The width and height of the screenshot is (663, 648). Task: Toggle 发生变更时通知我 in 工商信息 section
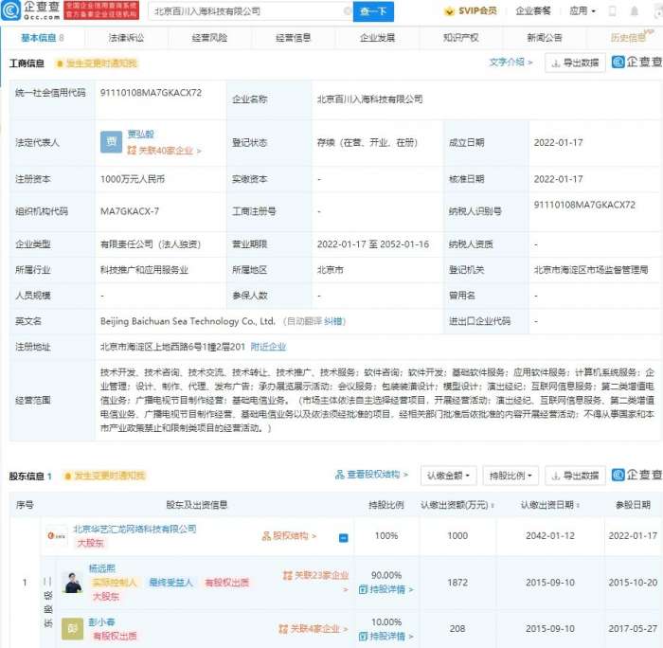click(x=96, y=63)
